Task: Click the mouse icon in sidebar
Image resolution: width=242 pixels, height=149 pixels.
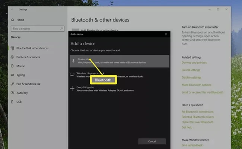Action: point(12,66)
